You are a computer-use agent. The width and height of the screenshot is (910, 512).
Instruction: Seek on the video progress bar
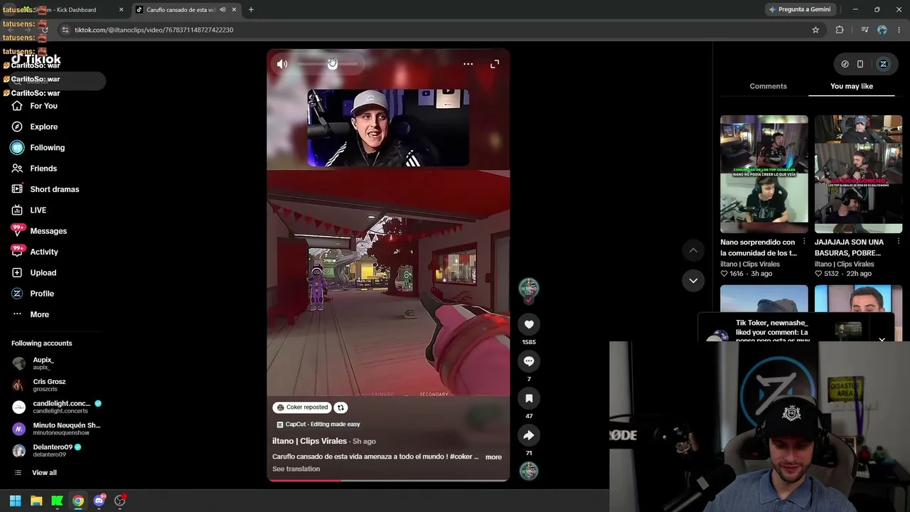coord(388,480)
